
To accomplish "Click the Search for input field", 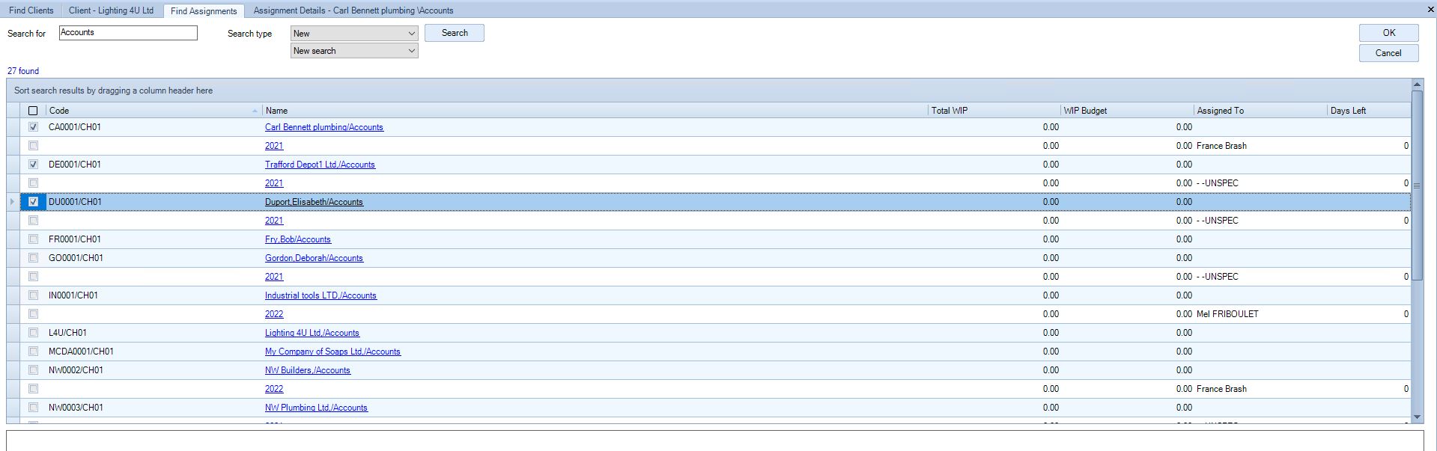I will (128, 33).
